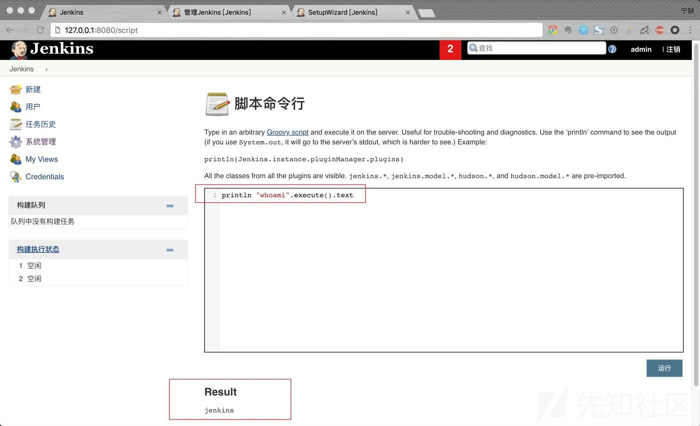The image size is (700, 426).
Task: Click the en translate extension icon
Action: [644, 30]
